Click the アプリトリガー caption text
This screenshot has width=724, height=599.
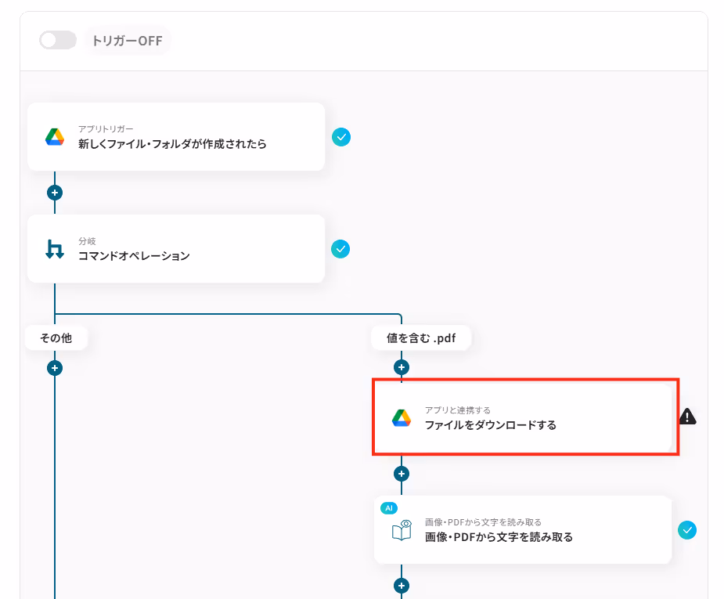(106, 129)
